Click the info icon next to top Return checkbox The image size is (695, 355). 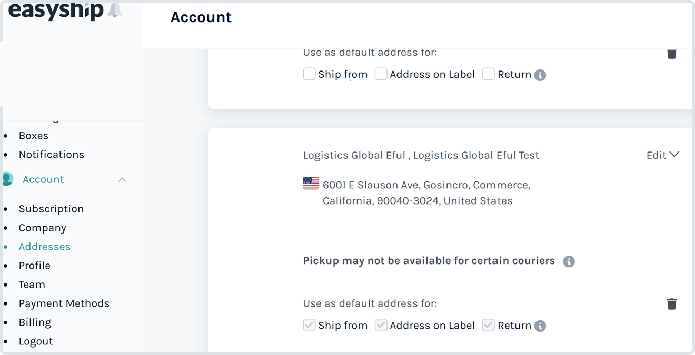point(540,75)
